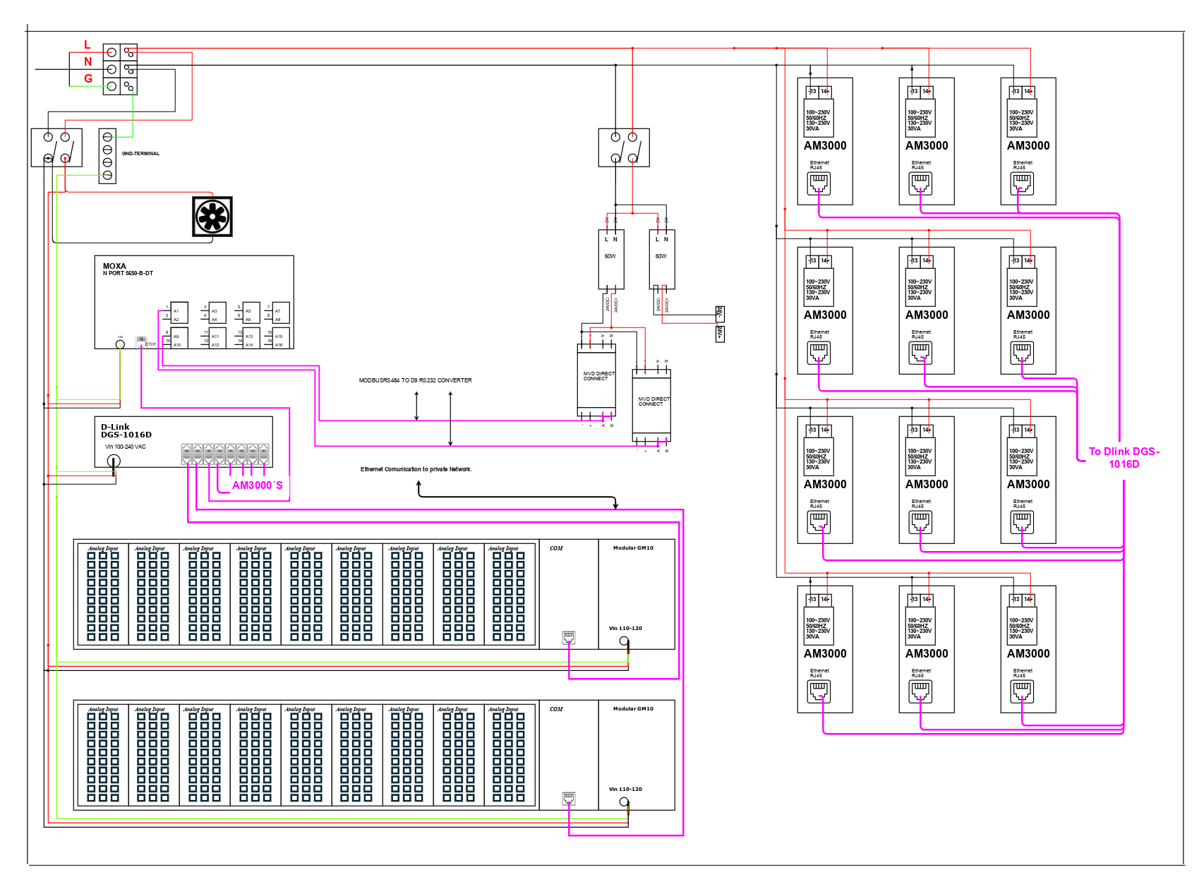Click the first Analog Input card in the upper module
The width and height of the screenshot is (1199, 877).
pyautogui.click(x=103, y=593)
